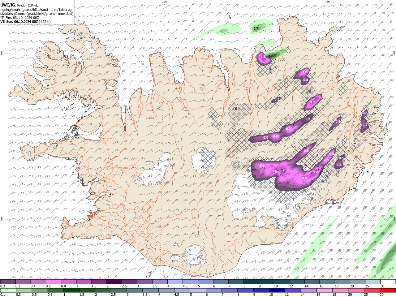Click the '1.2' precipitation value label
This screenshot has width=396, height=297.
click(282, 170)
